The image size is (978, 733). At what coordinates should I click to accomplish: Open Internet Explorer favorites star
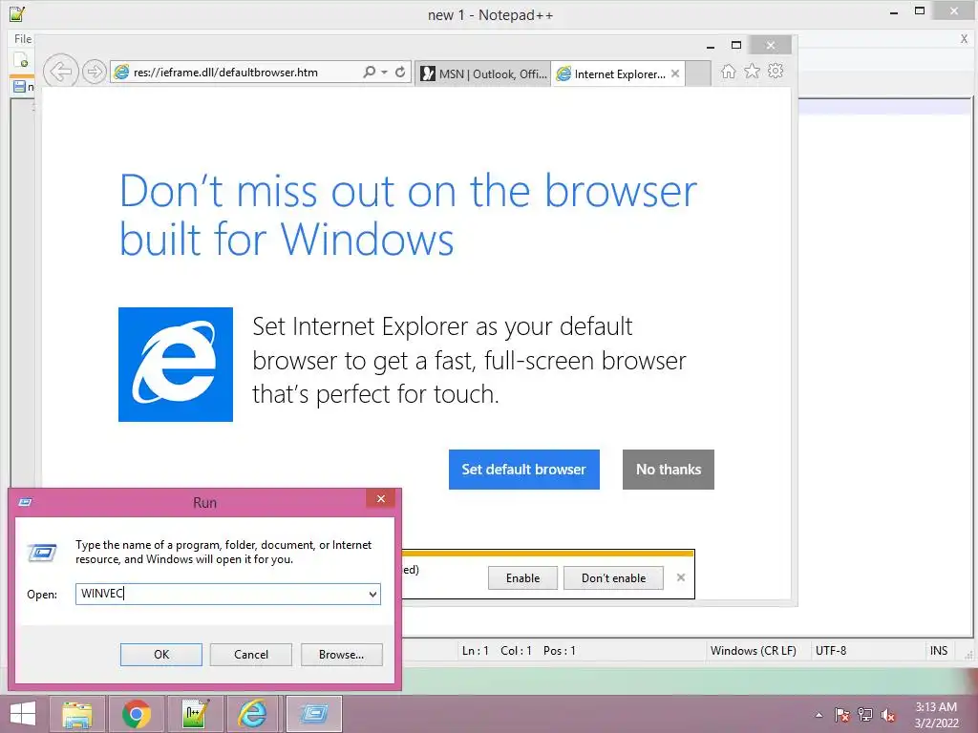tap(753, 71)
